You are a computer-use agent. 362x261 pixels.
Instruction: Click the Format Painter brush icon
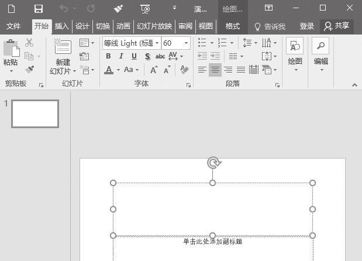pyautogui.click(x=30, y=69)
